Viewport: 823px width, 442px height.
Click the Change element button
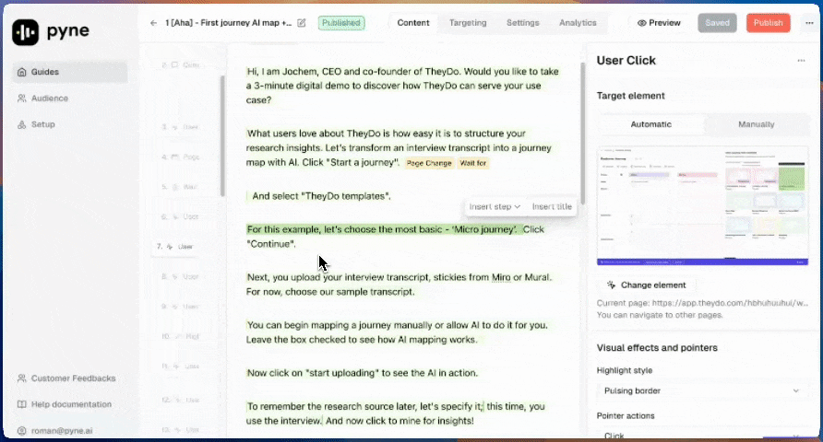pos(647,285)
